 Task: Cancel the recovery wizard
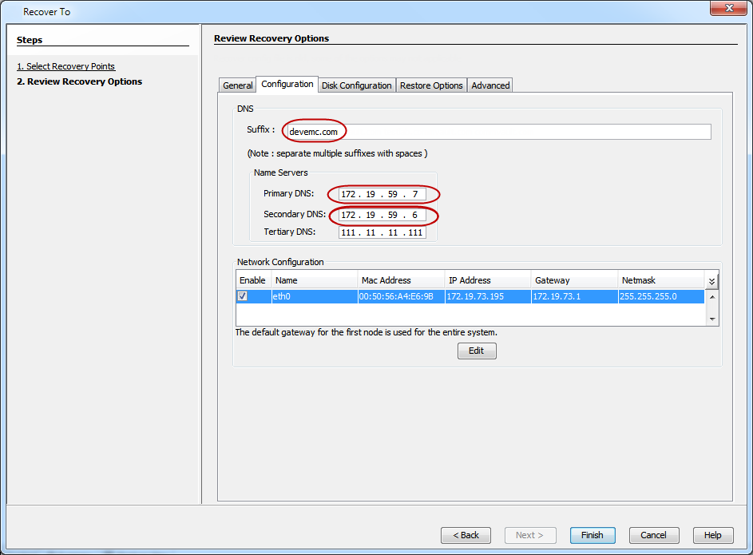(653, 535)
